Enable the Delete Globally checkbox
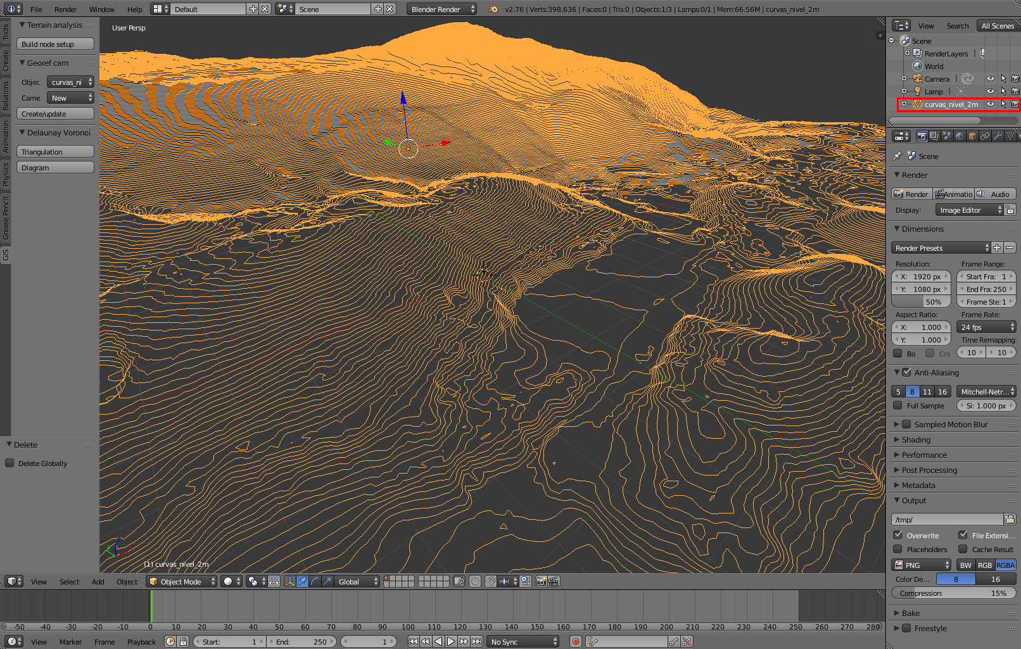 tap(10, 463)
